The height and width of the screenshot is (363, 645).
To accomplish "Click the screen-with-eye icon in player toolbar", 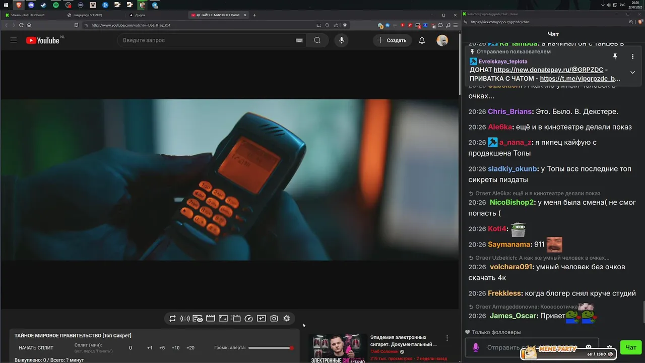I will click(198, 319).
